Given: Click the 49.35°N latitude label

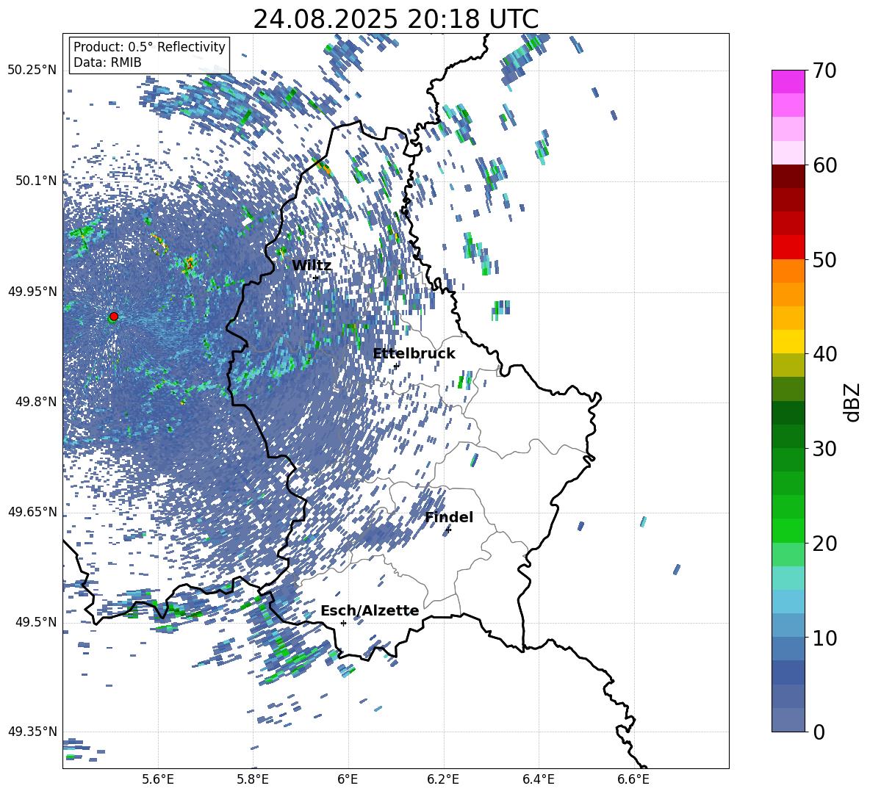Looking at the screenshot, I should coord(32,732).
